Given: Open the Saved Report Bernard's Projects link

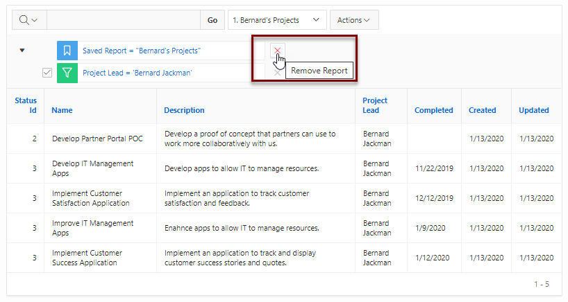Looking at the screenshot, I should pyautogui.click(x=142, y=51).
